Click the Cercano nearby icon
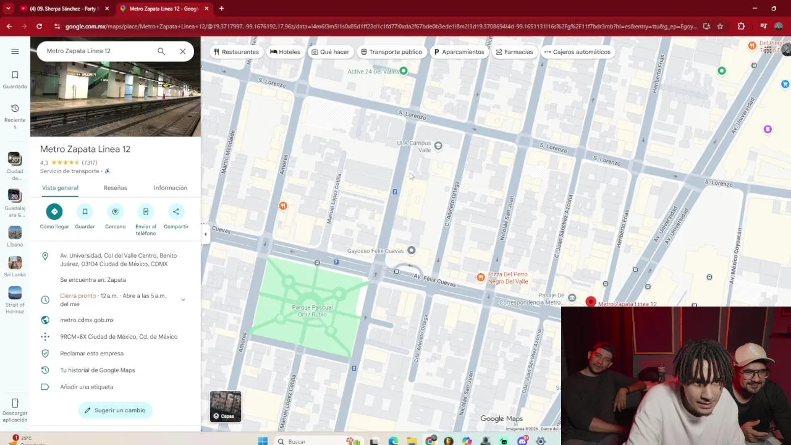Screen dimensions: 791x445 click(115, 211)
